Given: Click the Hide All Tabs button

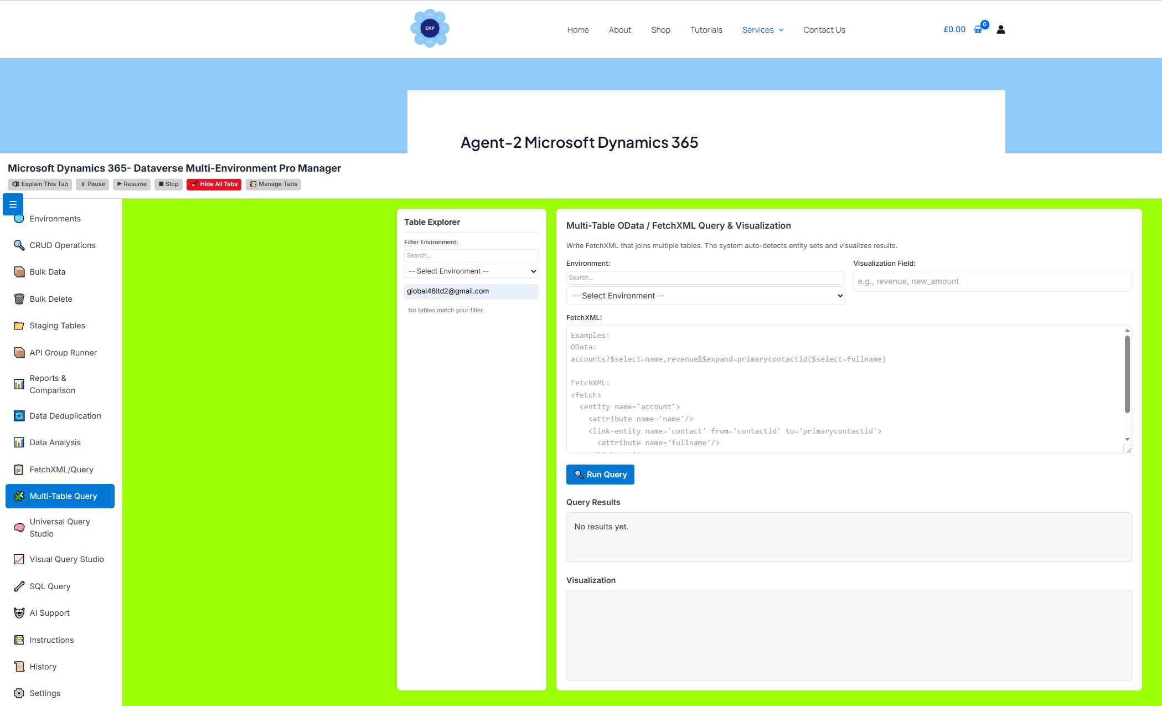Looking at the screenshot, I should pyautogui.click(x=214, y=184).
